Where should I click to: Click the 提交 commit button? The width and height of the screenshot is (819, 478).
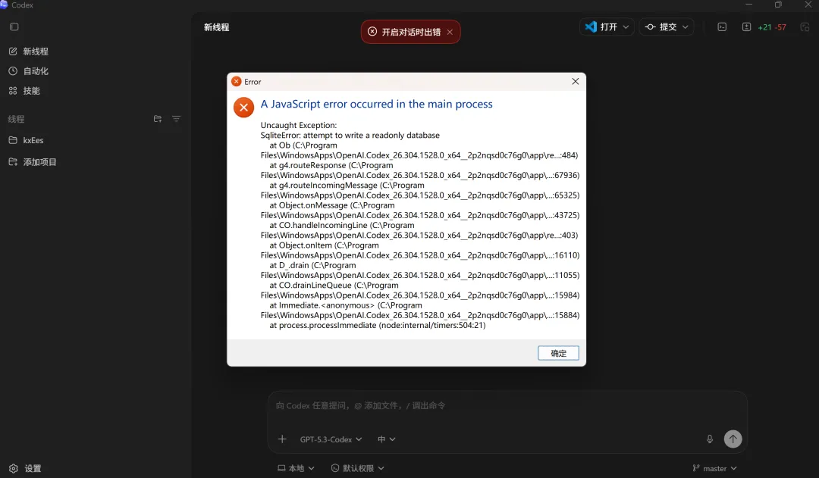coord(661,27)
